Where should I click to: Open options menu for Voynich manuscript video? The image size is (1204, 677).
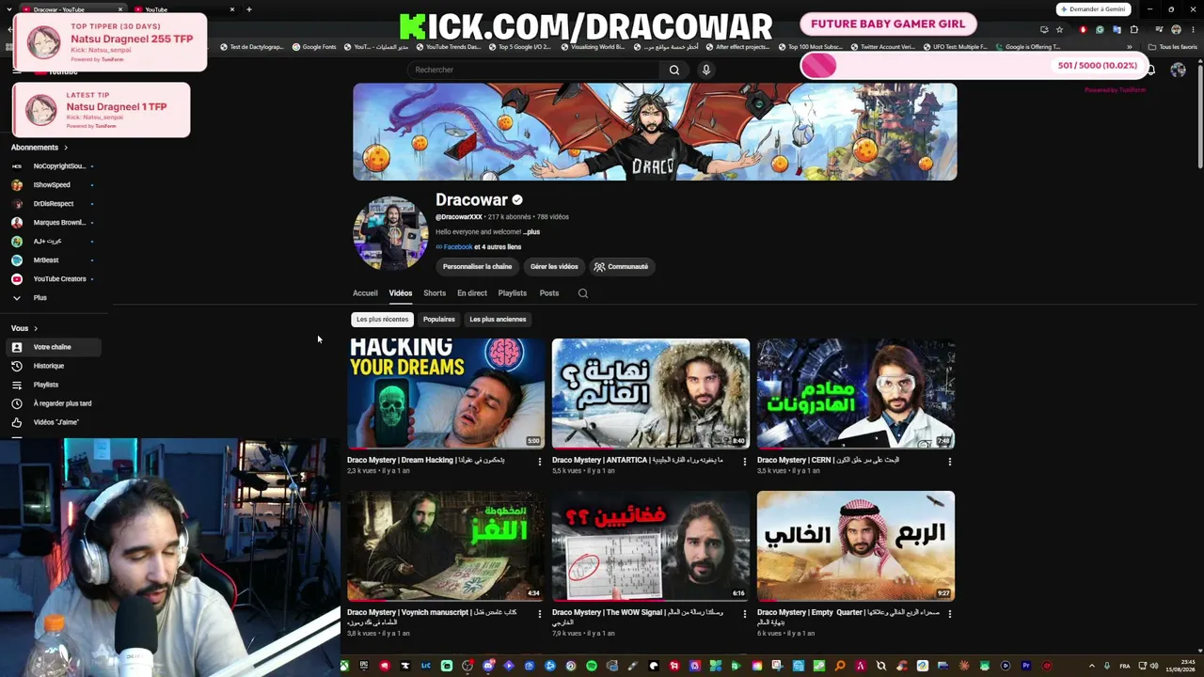[x=539, y=614]
